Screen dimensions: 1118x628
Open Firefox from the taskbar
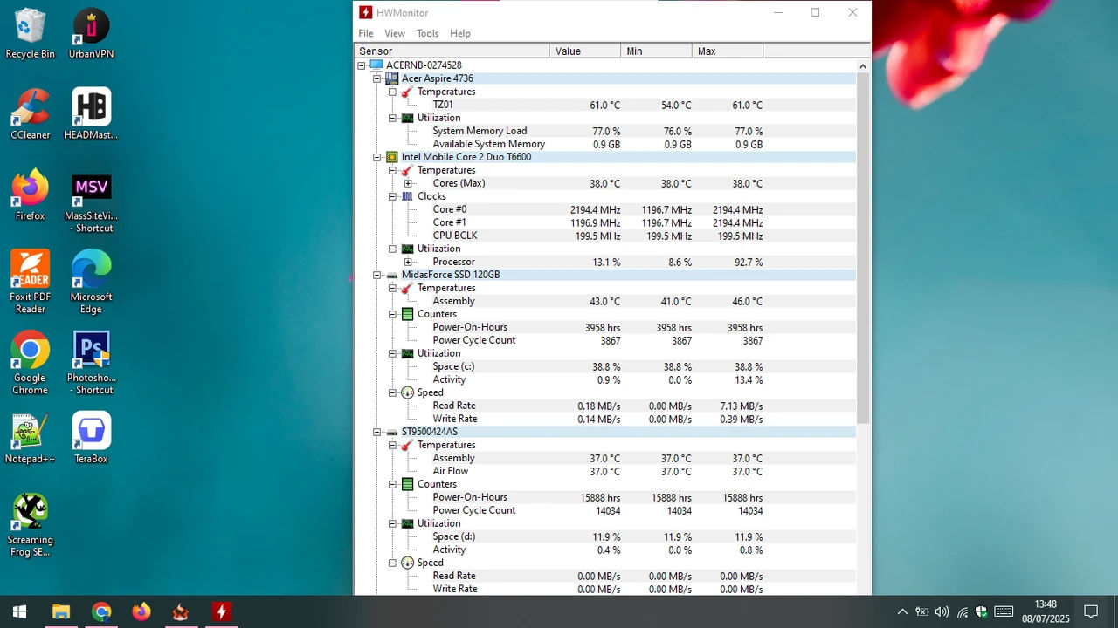point(141,611)
